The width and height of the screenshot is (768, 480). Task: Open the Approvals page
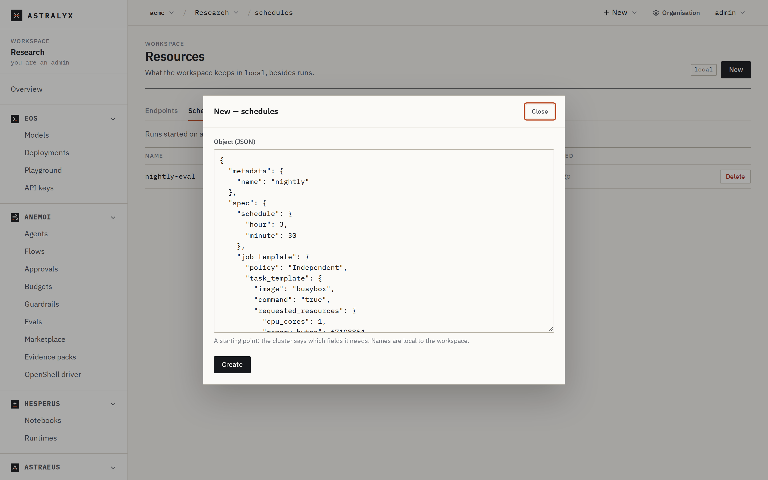click(x=41, y=269)
